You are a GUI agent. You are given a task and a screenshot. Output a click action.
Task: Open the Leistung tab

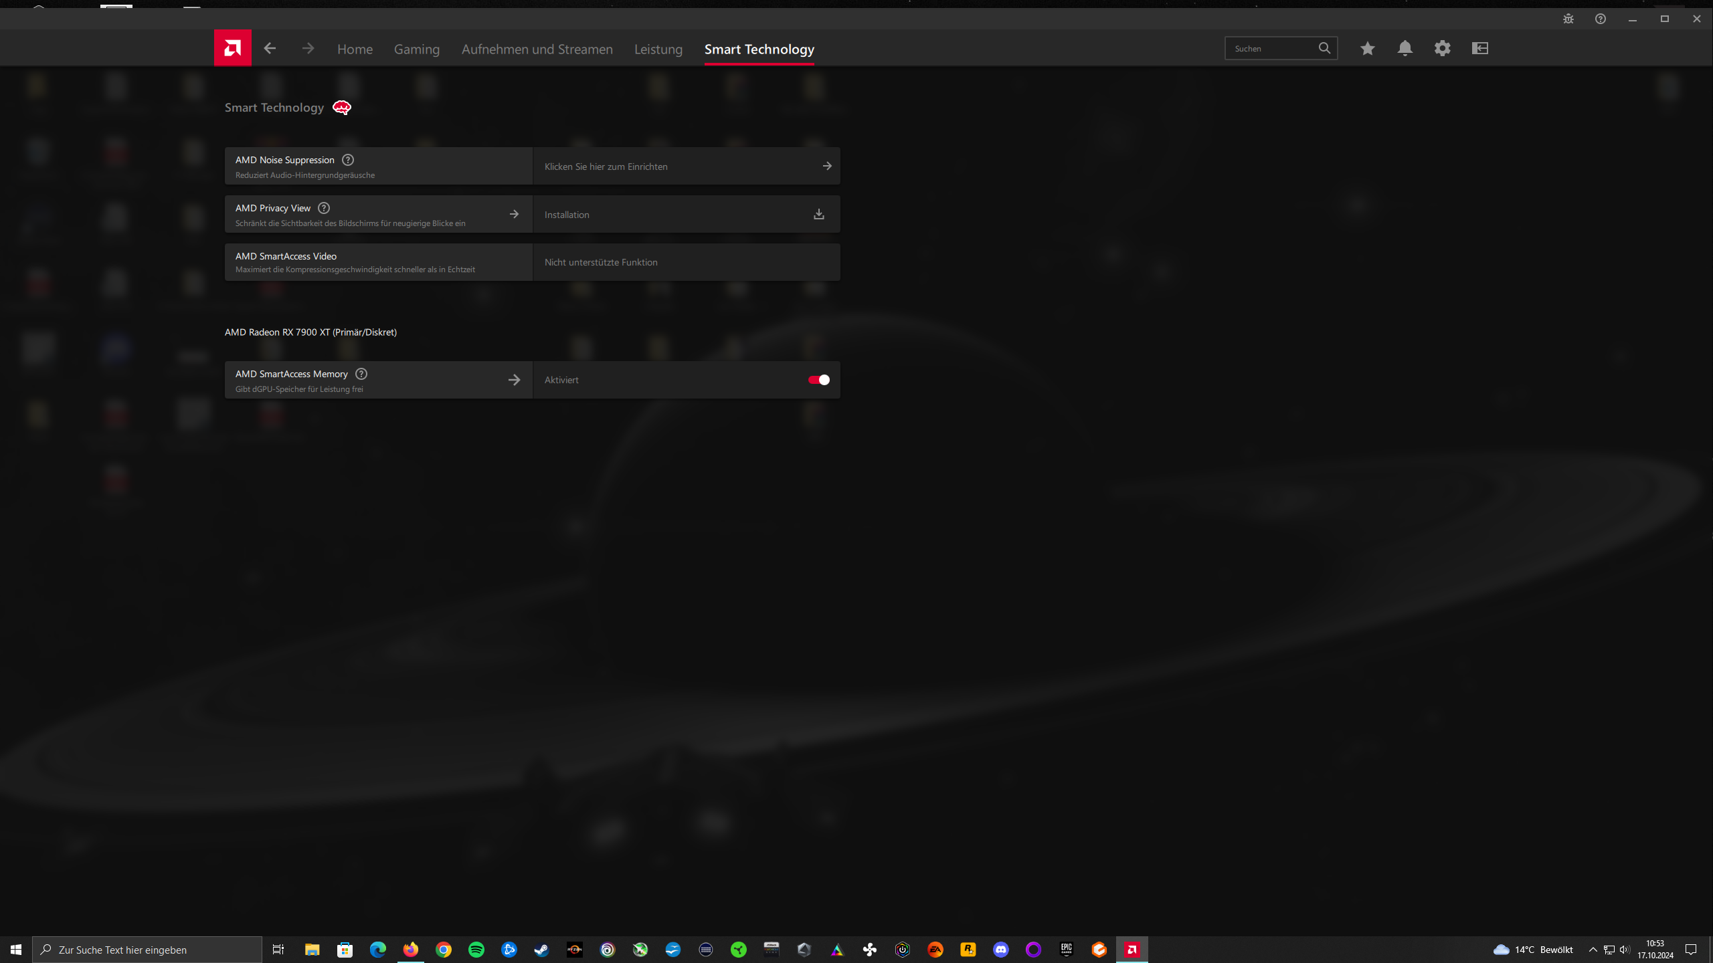point(658,49)
